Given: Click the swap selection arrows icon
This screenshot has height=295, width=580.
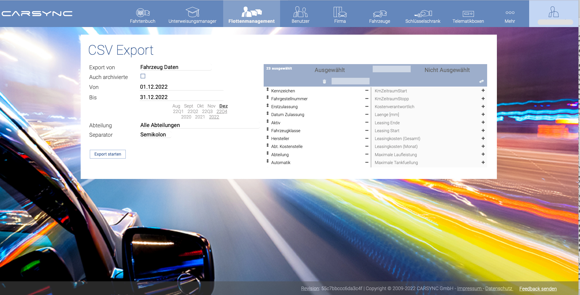Looking at the screenshot, I should coord(481,81).
